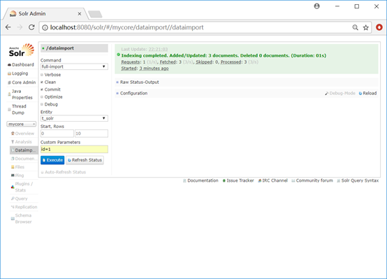Click the Custom Parameters field
This screenshot has width=387, height=279.
click(74, 149)
